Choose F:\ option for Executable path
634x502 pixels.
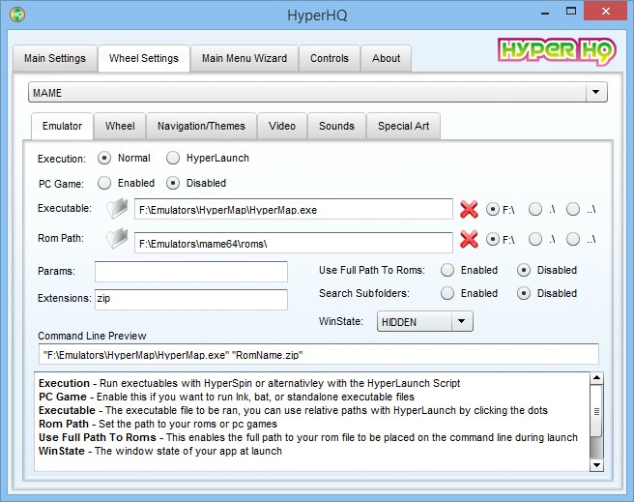493,209
